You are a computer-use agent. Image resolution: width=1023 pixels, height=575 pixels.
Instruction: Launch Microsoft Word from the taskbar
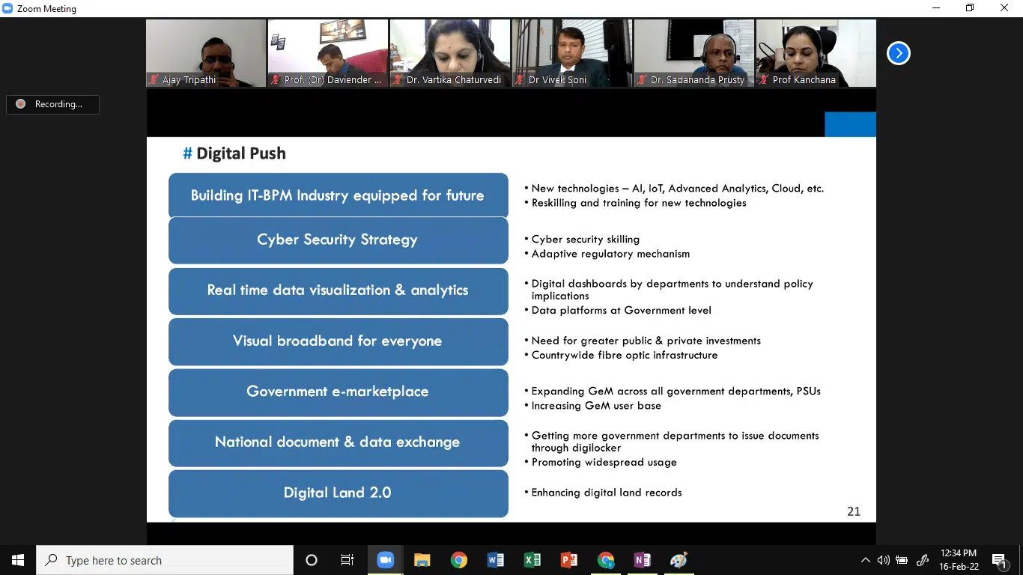(x=495, y=560)
